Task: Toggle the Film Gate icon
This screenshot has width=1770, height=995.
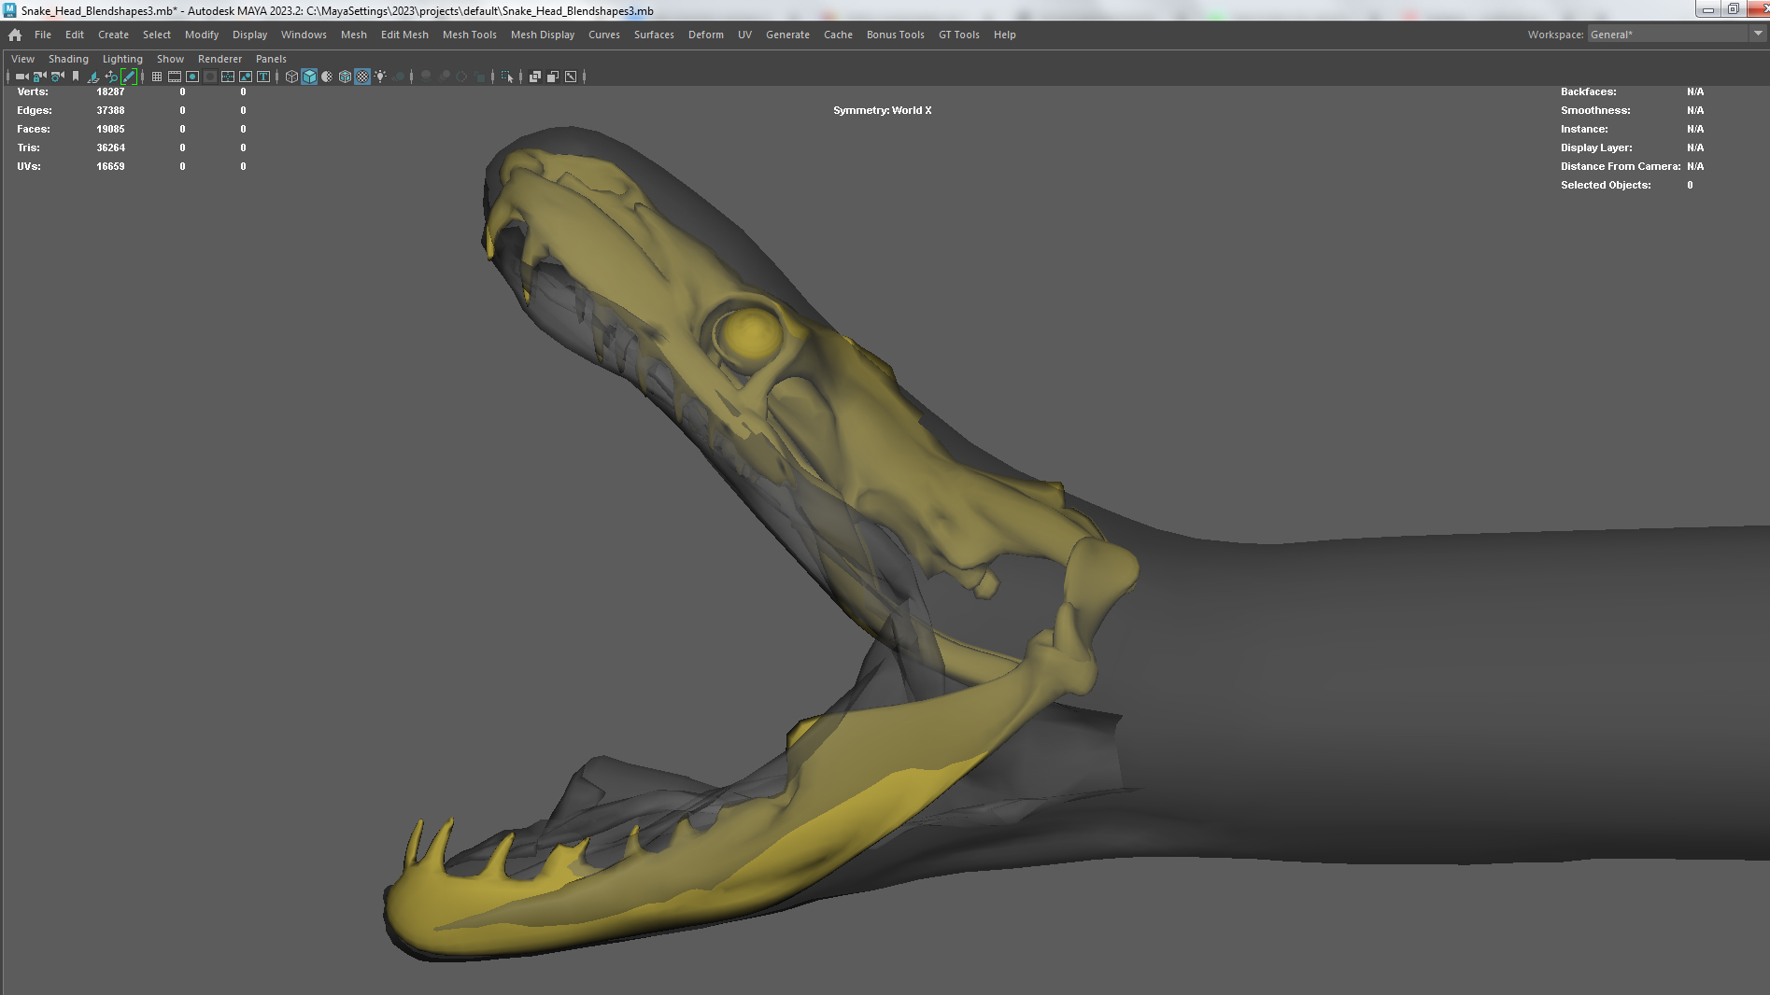Action: (175, 77)
